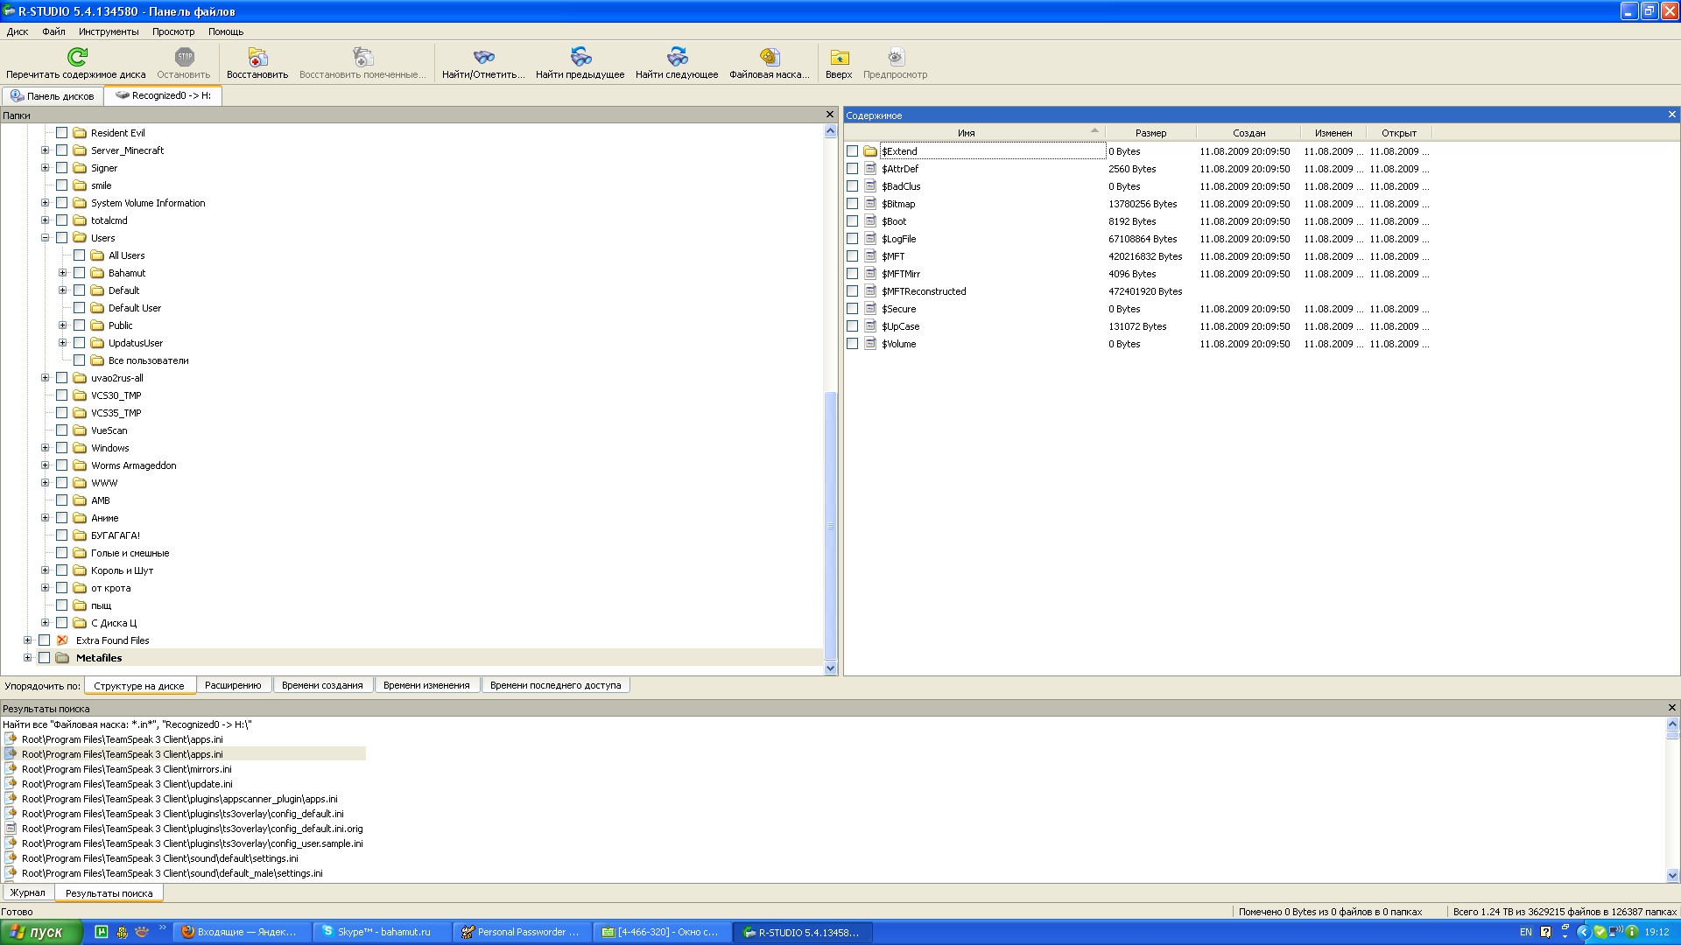
Task: Sort by Времени создания button
Action: (322, 685)
